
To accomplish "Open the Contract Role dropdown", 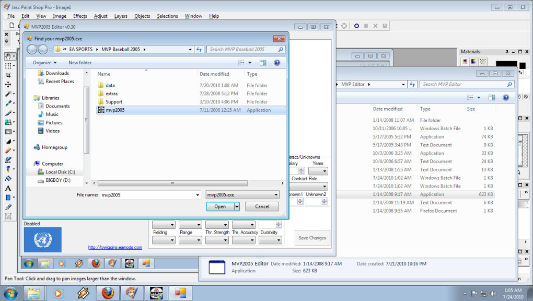I will pyautogui.click(x=308, y=187).
